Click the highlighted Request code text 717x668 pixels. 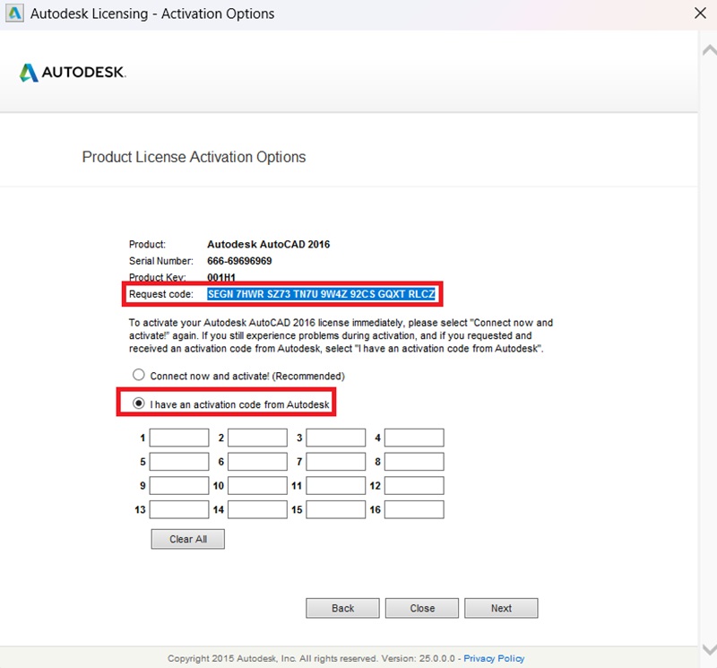tap(322, 294)
